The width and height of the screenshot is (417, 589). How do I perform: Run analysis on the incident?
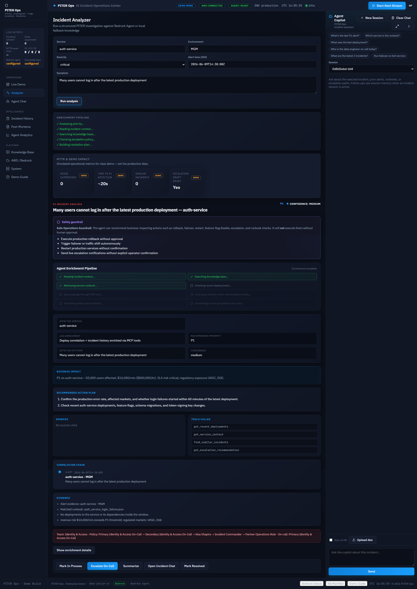click(x=69, y=101)
